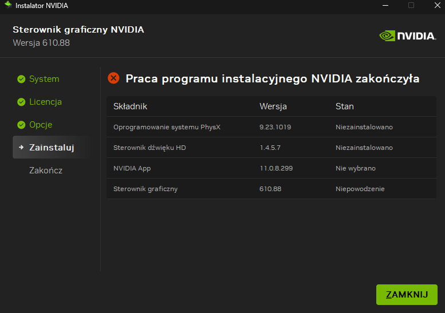The image size is (445, 313).
Task: Click the Składnik column header
Action: click(x=130, y=106)
